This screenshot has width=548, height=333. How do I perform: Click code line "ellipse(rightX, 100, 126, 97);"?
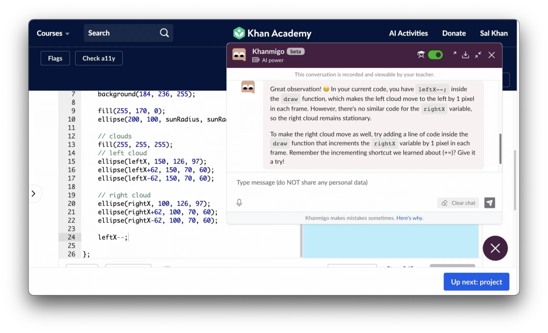coord(154,204)
